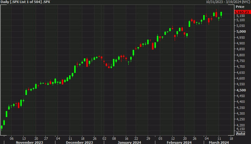The height and width of the screenshot is (144, 251).
Task: Click the 4,200 price axis label
Action: click(x=241, y=125)
